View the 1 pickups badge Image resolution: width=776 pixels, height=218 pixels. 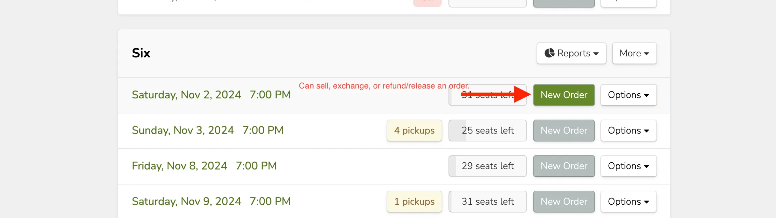point(414,202)
